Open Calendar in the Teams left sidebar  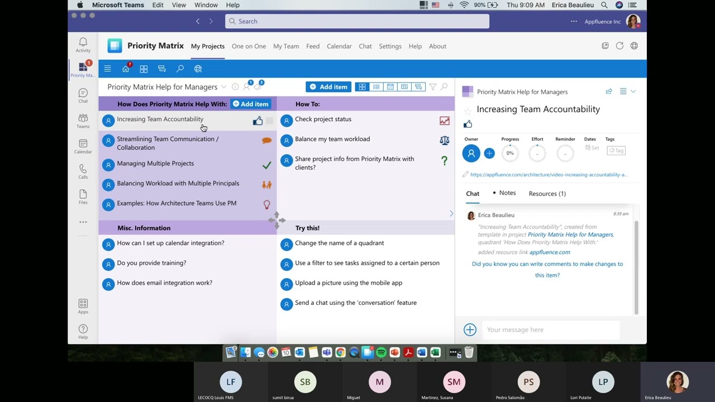[83, 146]
